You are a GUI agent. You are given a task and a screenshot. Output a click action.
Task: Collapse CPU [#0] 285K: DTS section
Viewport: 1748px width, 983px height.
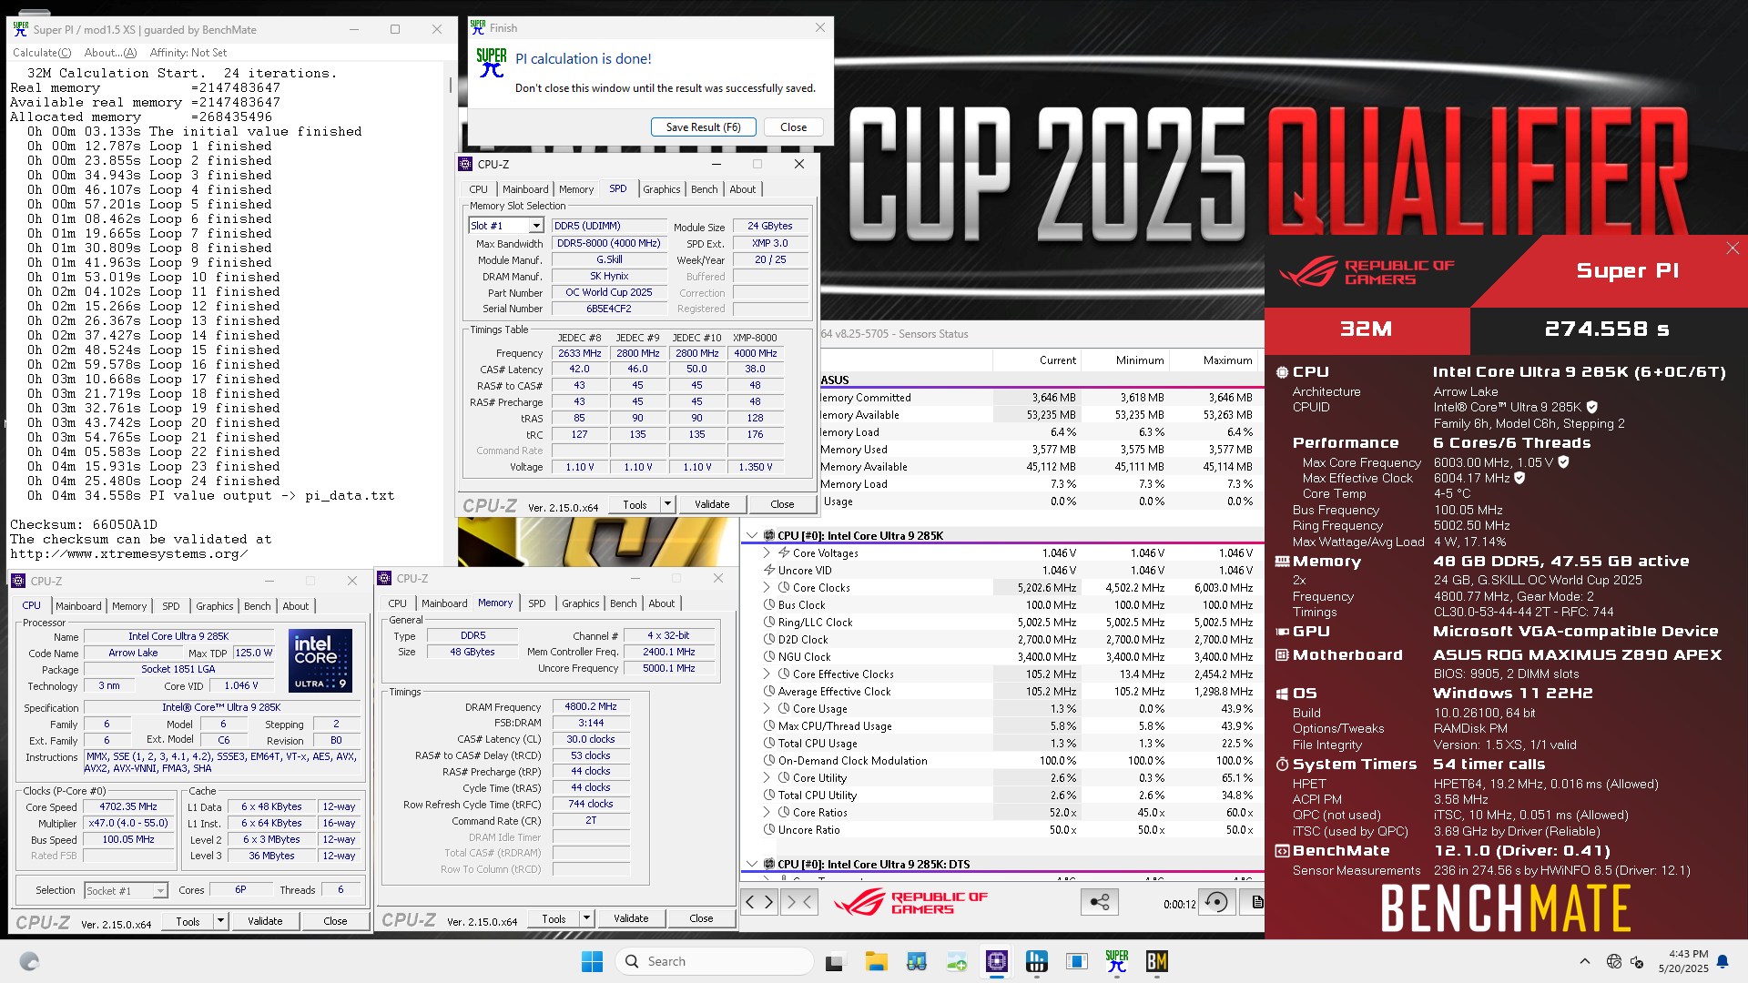(752, 864)
